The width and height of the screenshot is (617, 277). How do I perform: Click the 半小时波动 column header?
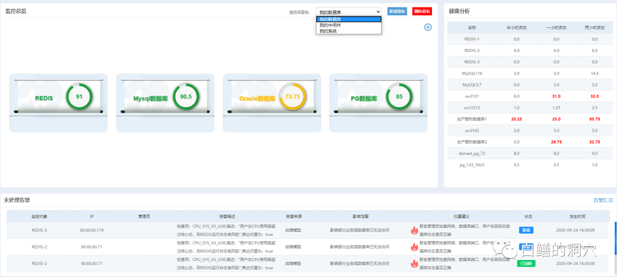tap(516, 27)
